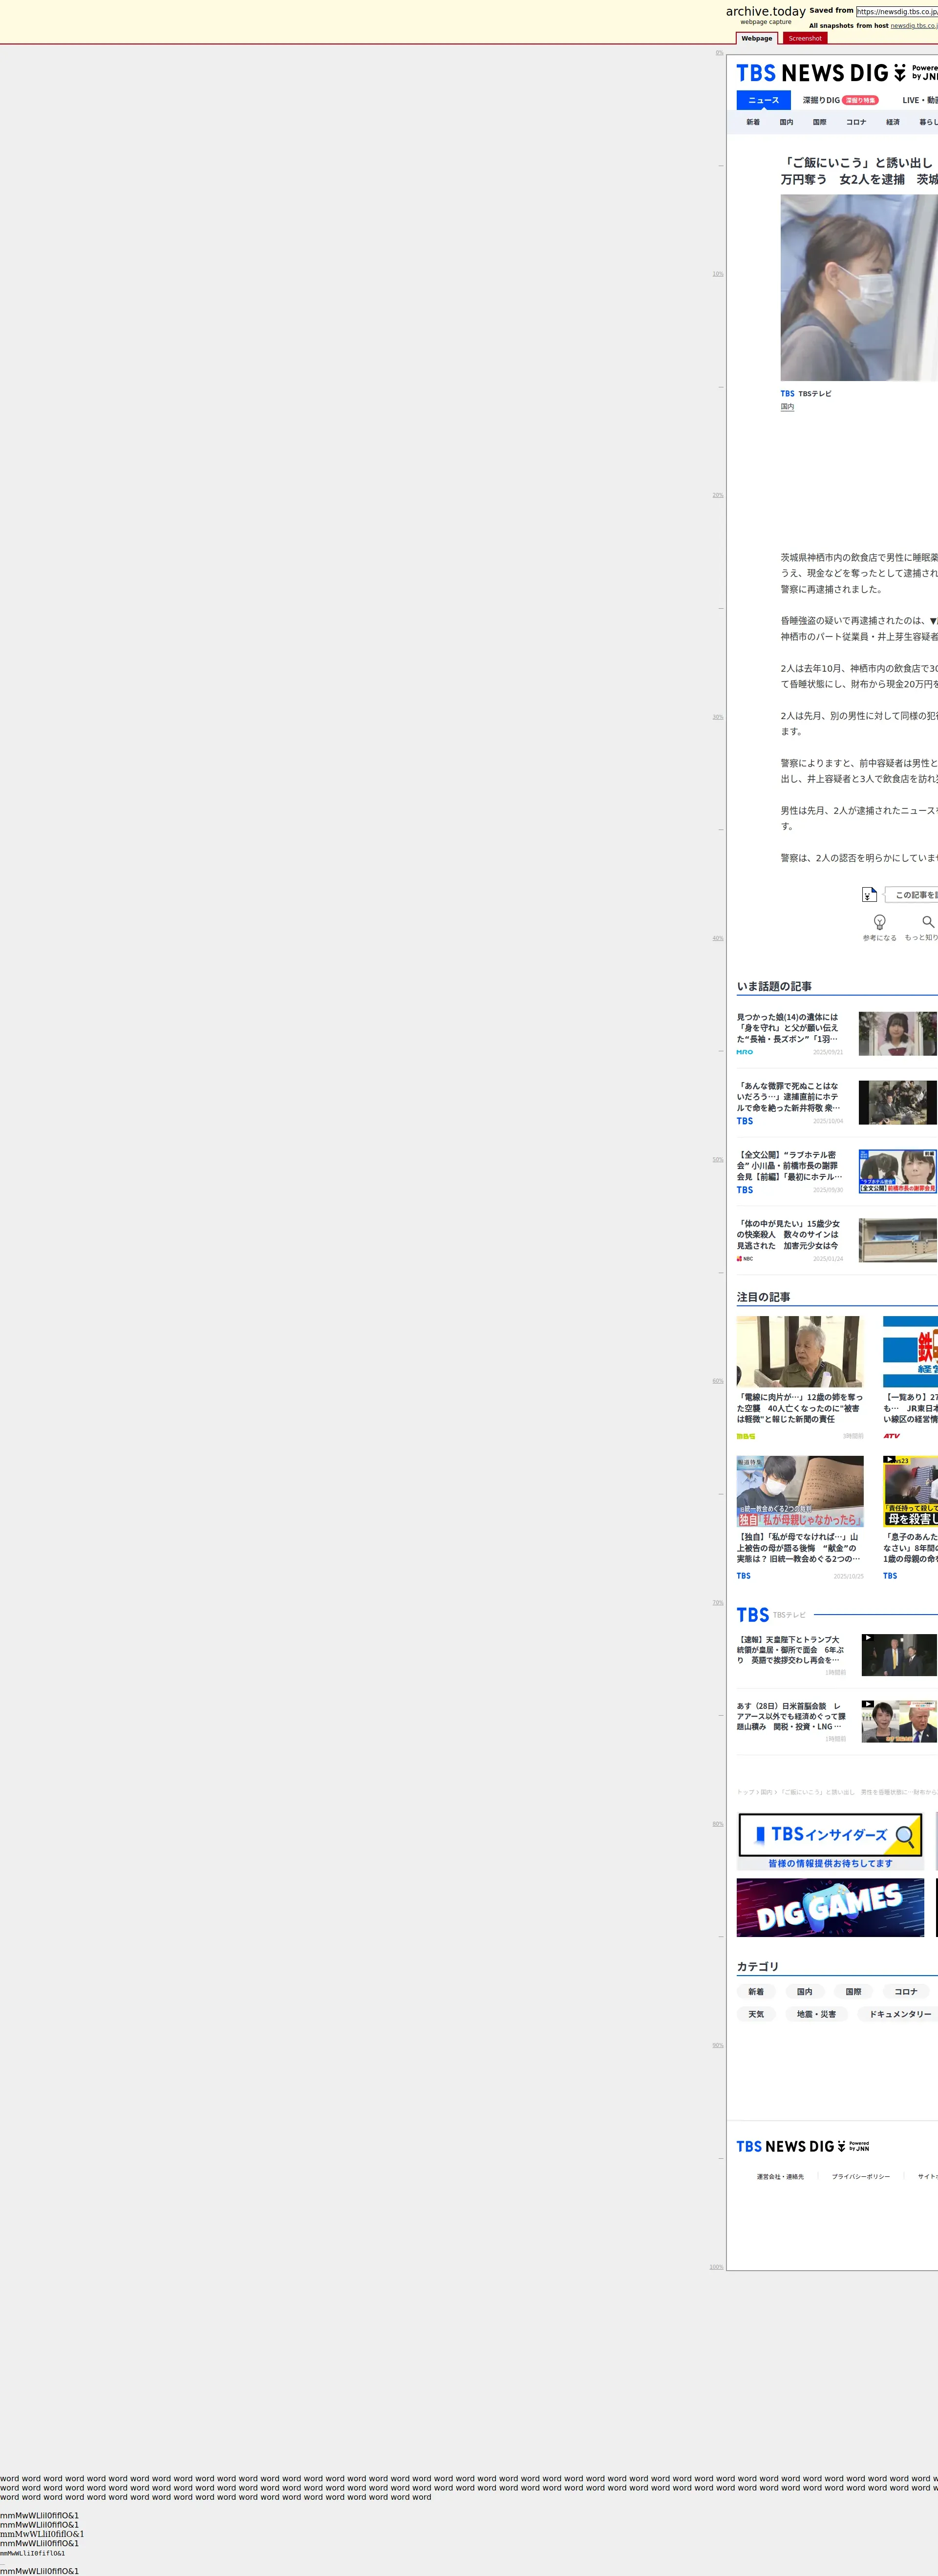This screenshot has width=938, height=2576.
Task: Open the 深掘りDIG navigation item
Action: coord(821,100)
